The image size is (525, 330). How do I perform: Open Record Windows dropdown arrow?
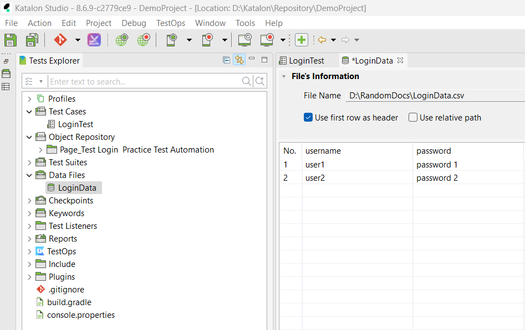283,40
